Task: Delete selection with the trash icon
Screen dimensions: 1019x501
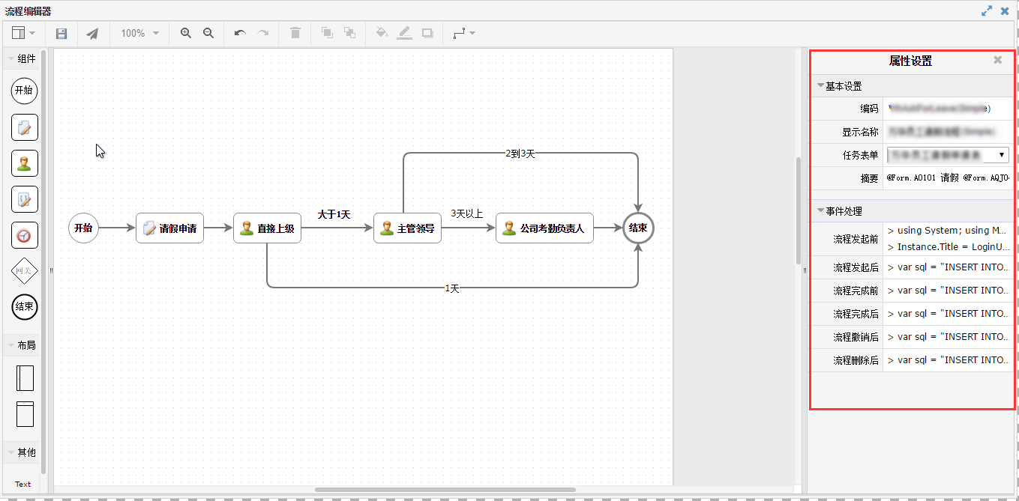Action: coord(295,33)
